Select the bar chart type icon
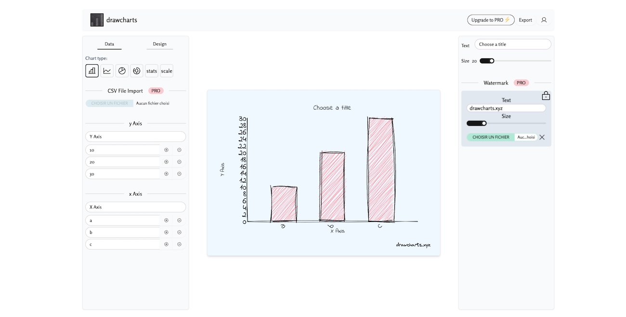 click(92, 71)
